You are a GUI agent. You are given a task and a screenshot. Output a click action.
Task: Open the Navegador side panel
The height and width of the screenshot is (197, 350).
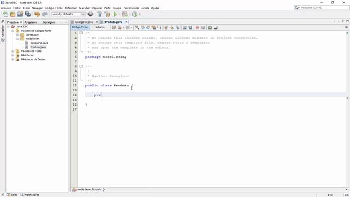(3, 33)
